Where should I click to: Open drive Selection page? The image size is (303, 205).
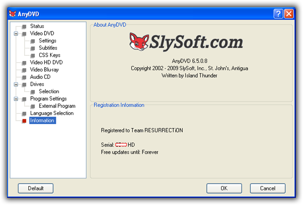pyautogui.click(x=49, y=91)
